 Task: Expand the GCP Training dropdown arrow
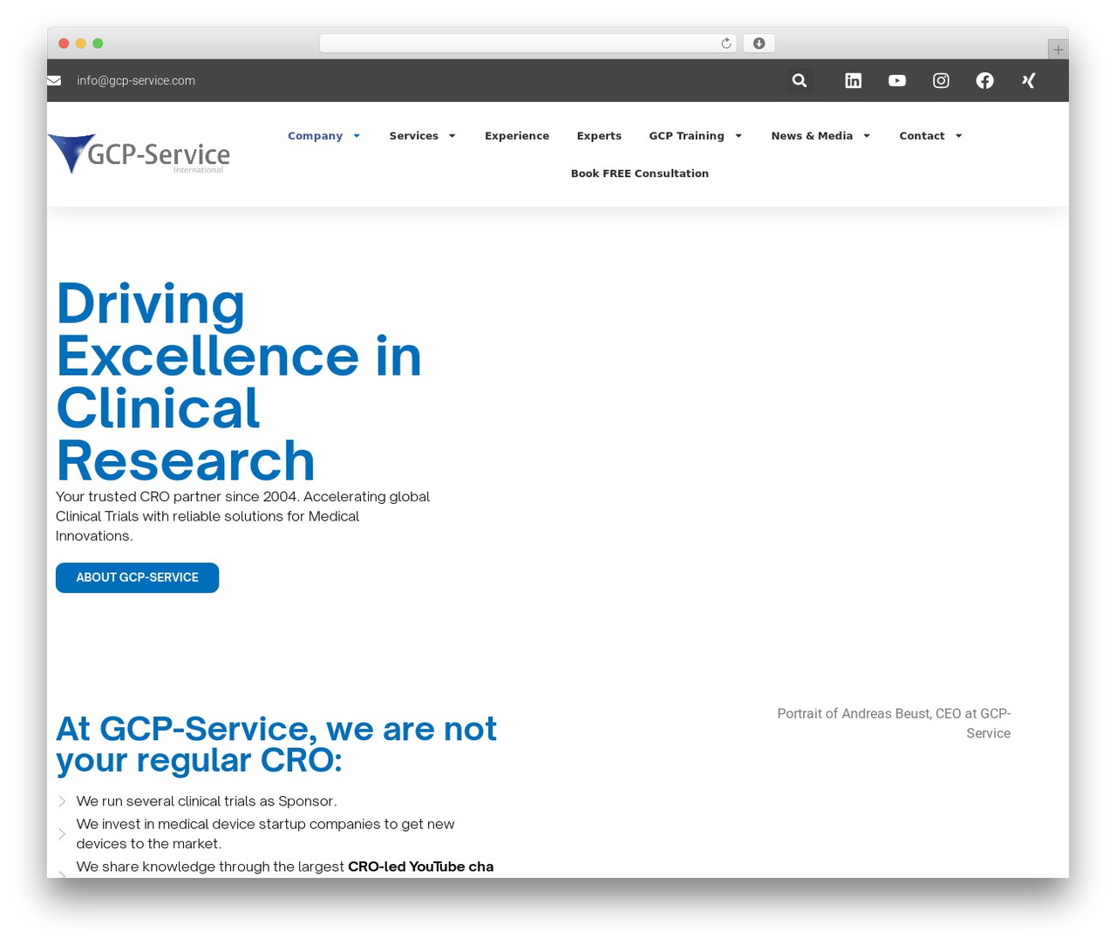click(x=738, y=136)
